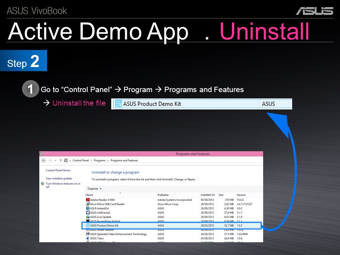Image resolution: width=340 pixels, height=255 pixels.
Task: Click the Alcor Micro USB Card Reader icon
Action: pos(87,204)
